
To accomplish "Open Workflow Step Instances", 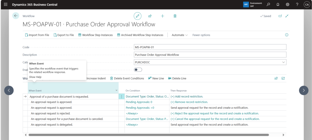I will click(x=95, y=35).
